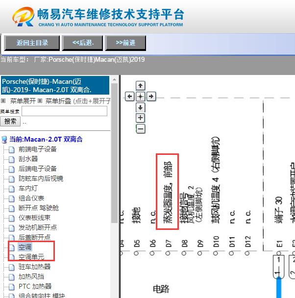Click the >>前进 forward button
Viewport: 295px width, 298px height.
click(x=125, y=43)
